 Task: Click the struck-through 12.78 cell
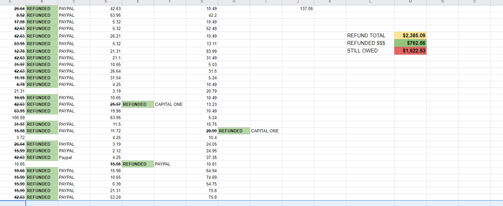tap(13, 51)
